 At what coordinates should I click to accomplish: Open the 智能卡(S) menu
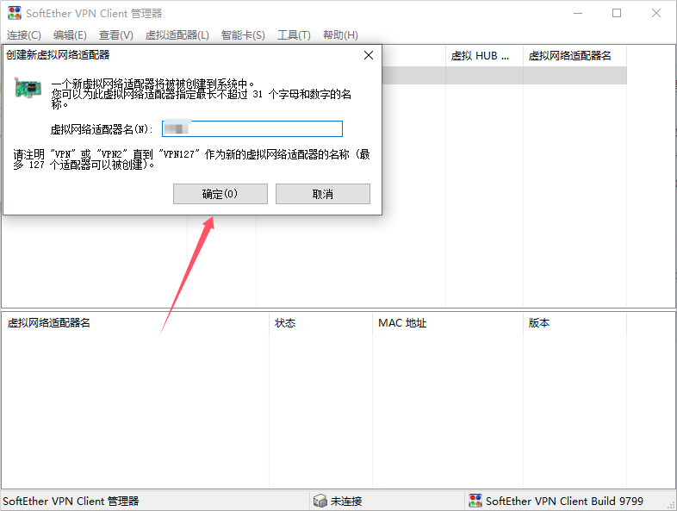[x=243, y=35]
